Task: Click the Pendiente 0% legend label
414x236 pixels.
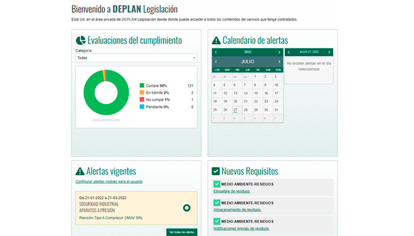Action: 158,107
